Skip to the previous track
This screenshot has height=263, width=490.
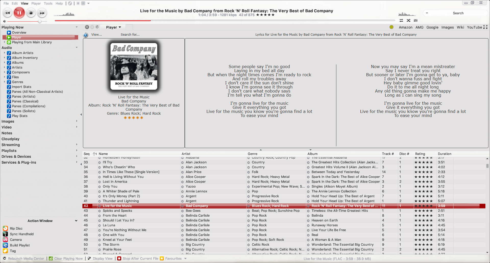coord(7,13)
